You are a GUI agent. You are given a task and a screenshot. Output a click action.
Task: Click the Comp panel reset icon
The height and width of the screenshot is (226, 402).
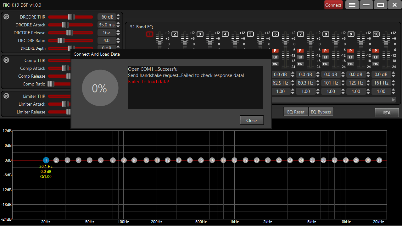[6, 60]
